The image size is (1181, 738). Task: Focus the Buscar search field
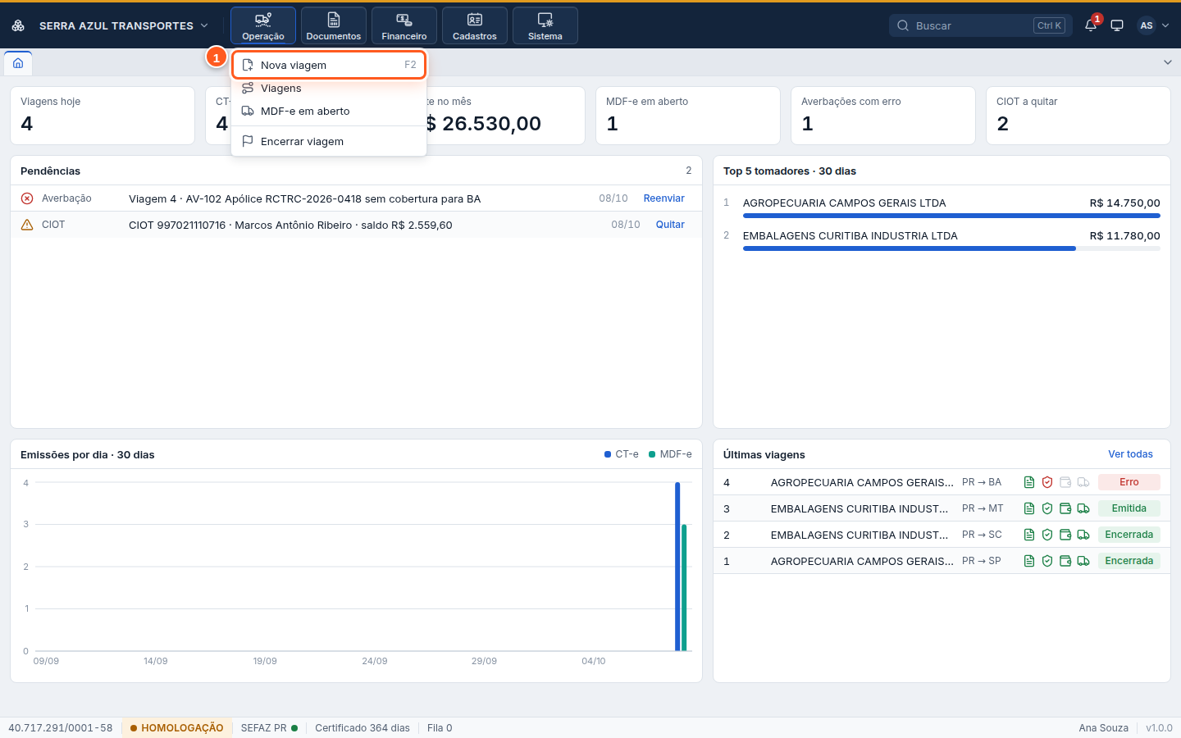coord(980,25)
